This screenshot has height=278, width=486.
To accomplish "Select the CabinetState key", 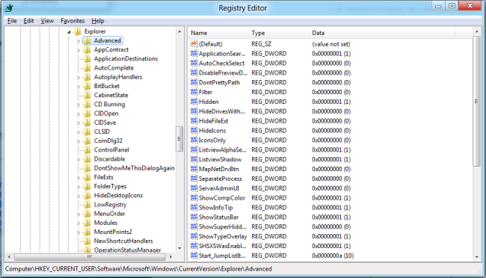I will point(111,95).
